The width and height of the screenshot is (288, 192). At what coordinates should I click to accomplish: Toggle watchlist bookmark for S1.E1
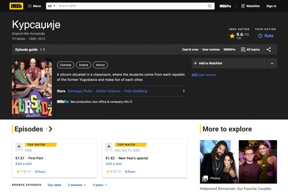tap(19, 147)
